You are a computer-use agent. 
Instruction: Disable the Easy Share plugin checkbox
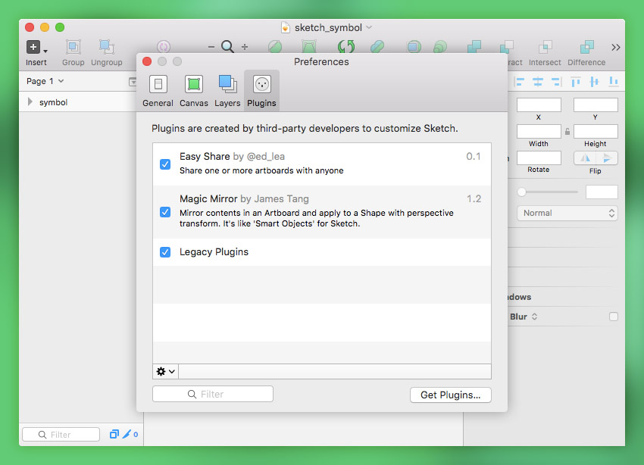click(165, 164)
